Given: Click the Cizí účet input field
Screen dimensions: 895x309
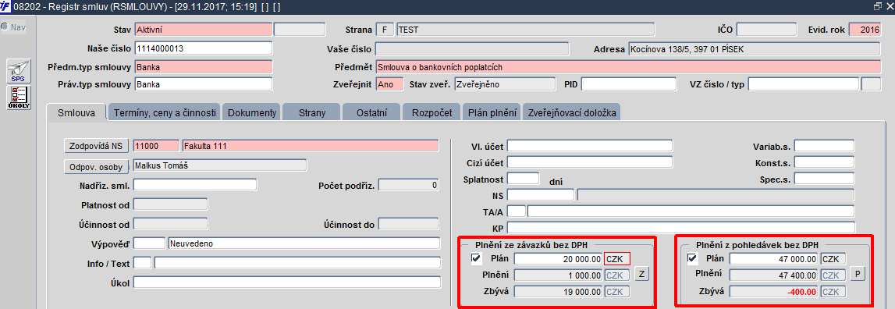Looking at the screenshot, I should [590, 162].
